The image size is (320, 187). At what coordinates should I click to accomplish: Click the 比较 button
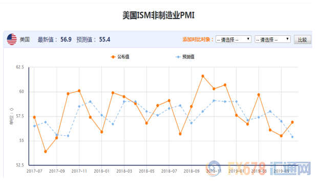click(302, 39)
